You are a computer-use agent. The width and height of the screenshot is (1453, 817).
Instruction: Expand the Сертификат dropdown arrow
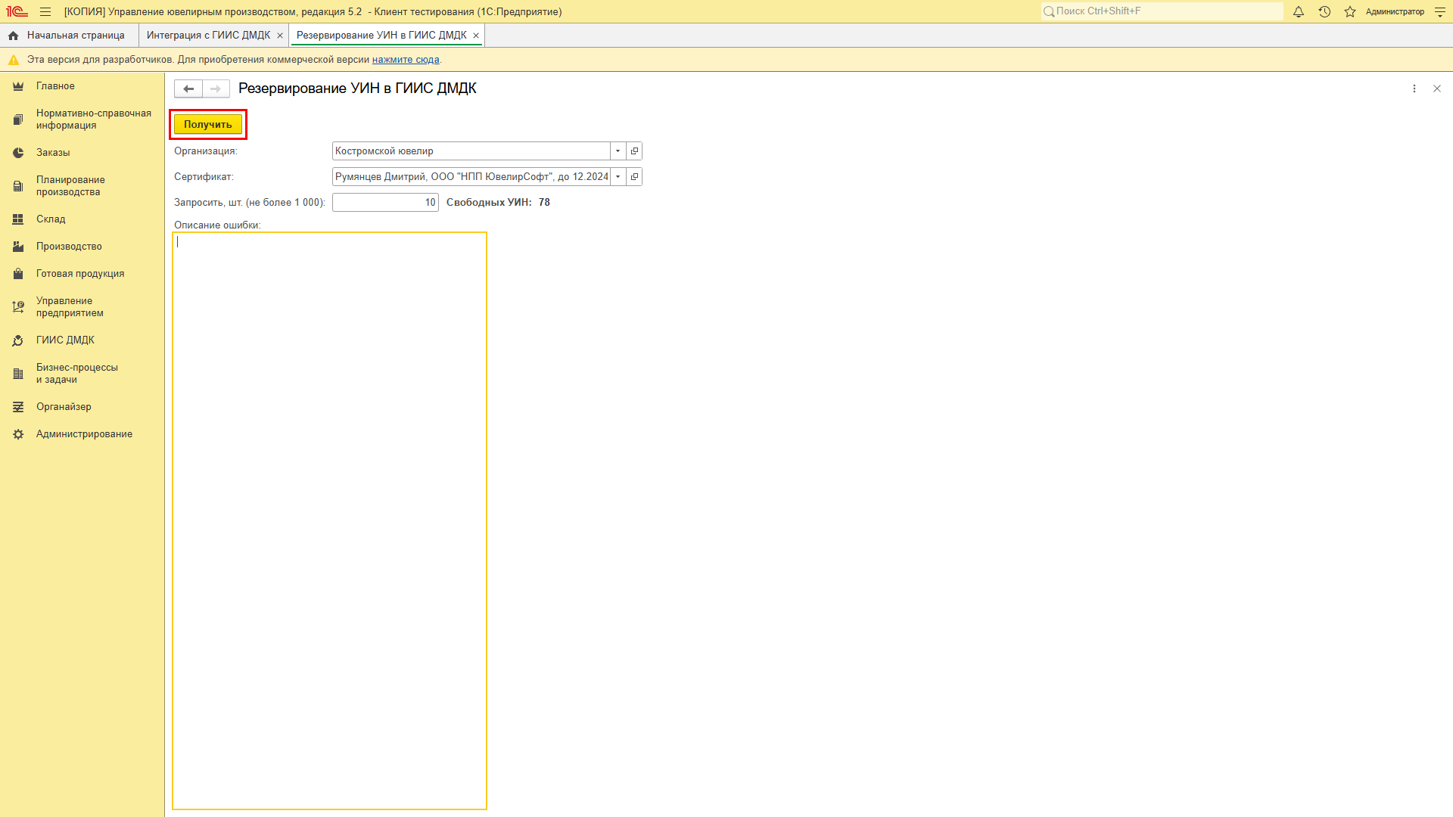point(618,177)
